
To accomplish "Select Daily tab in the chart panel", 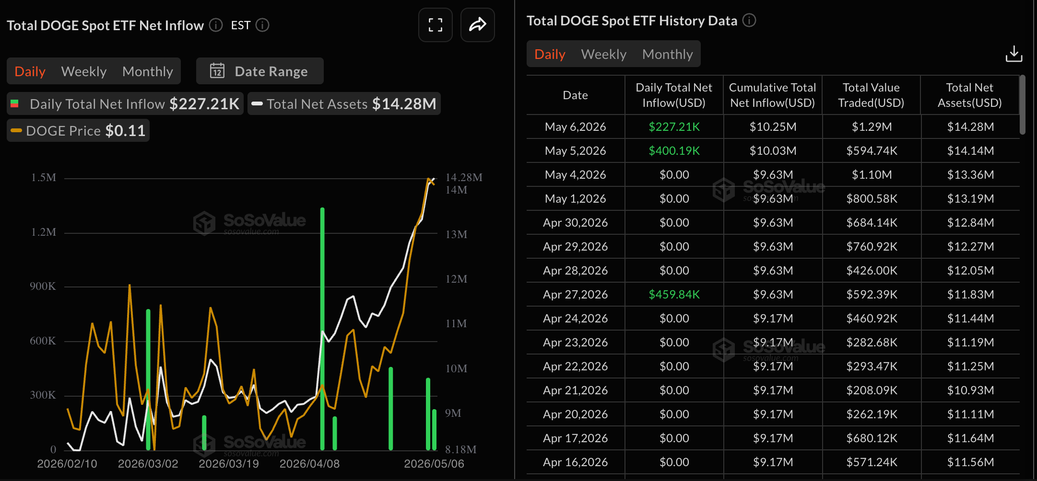I will 30,71.
